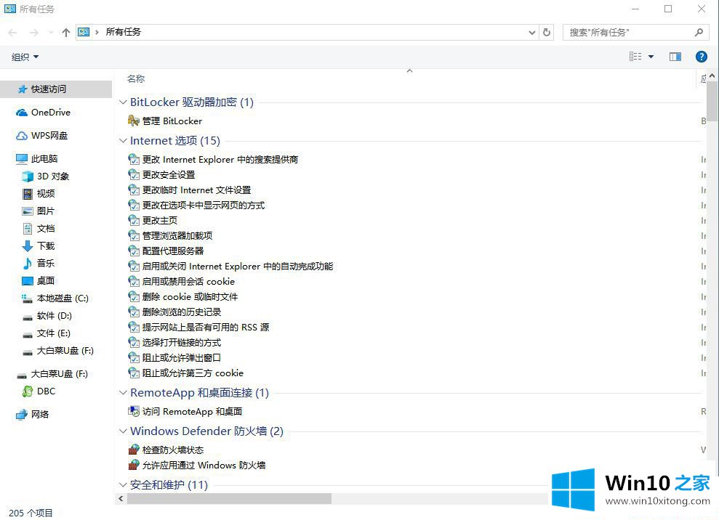The height and width of the screenshot is (520, 719).
Task: Open the blue Help icon
Action: (x=701, y=57)
